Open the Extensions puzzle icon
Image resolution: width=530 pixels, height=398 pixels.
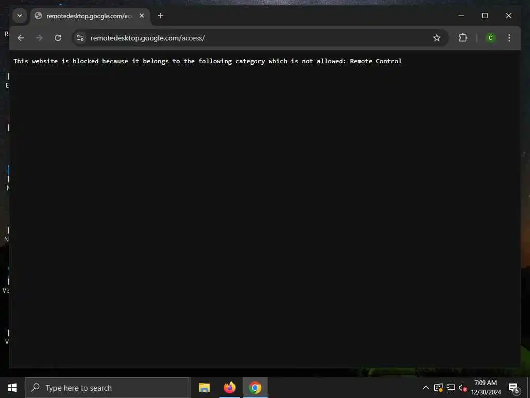click(463, 38)
